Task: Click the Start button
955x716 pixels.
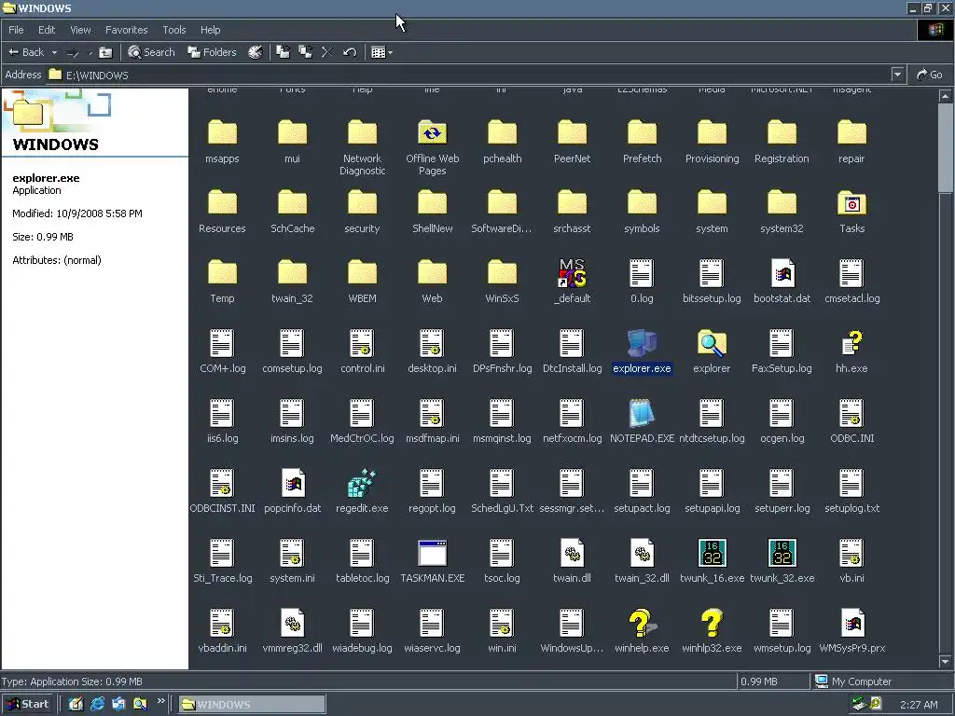Action: tap(28, 705)
